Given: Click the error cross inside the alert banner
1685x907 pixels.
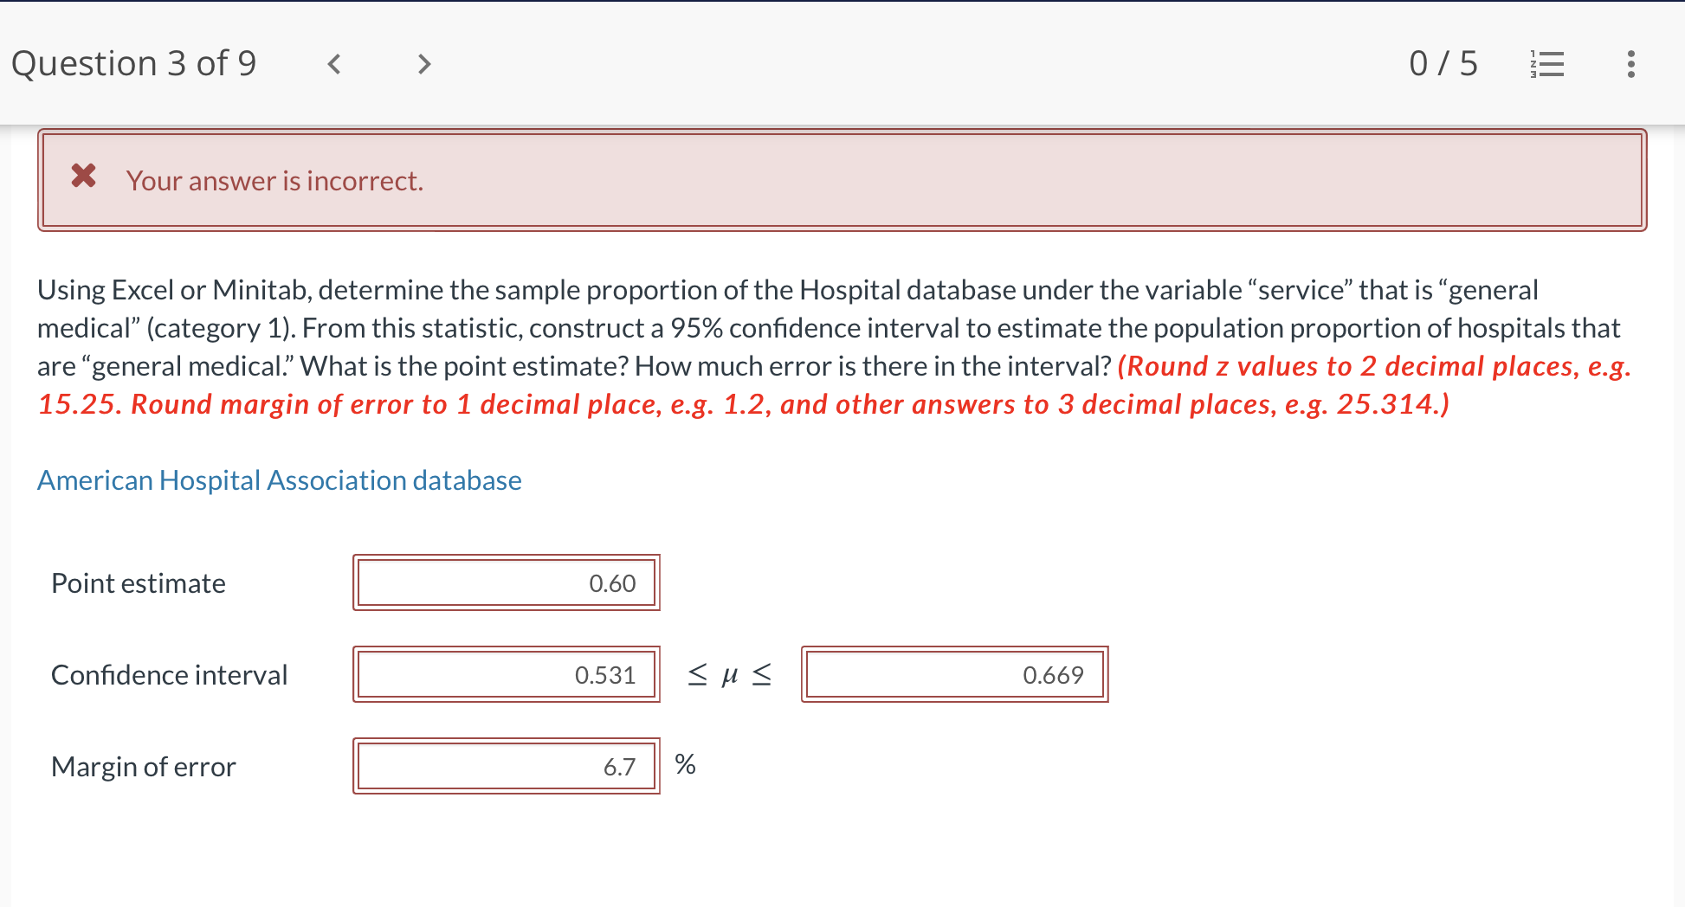Looking at the screenshot, I should 83,177.
